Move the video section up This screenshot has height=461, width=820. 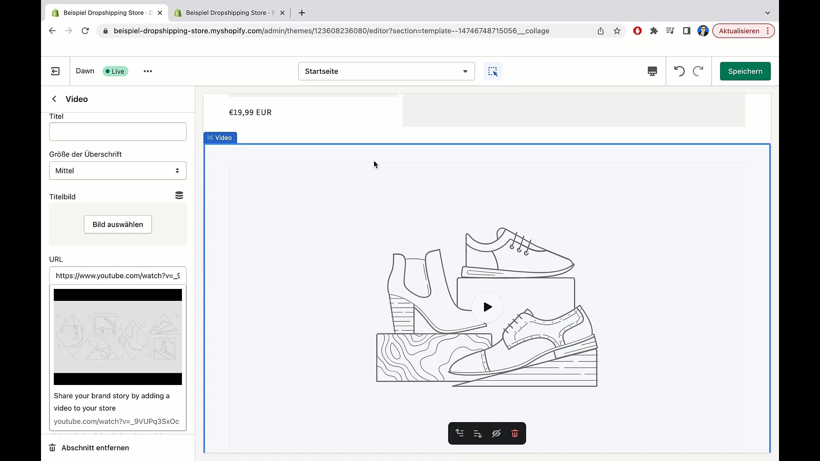point(460,433)
